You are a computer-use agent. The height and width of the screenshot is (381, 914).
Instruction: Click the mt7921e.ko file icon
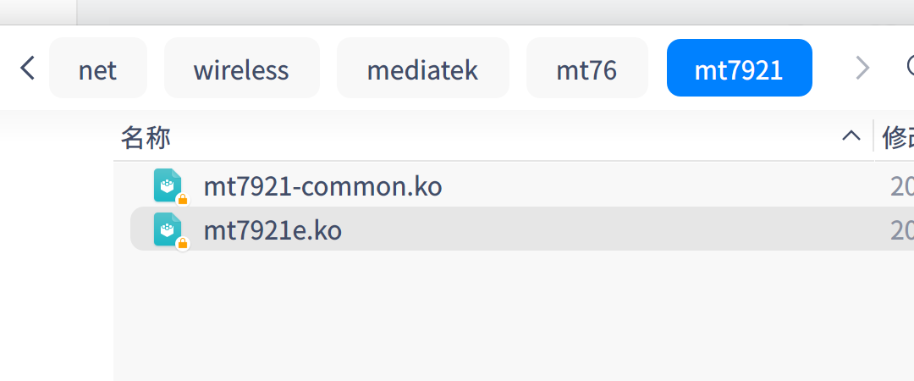pos(167,229)
